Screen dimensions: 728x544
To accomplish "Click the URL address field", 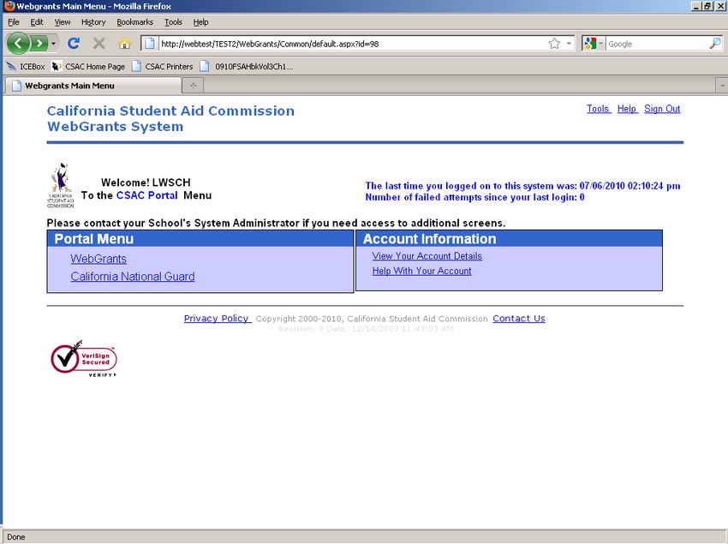I will (353, 44).
